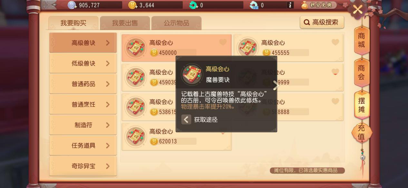Viewport: 408px width, 188px height.
Task: Switch to the 公示物品 tab
Action: 176,23
